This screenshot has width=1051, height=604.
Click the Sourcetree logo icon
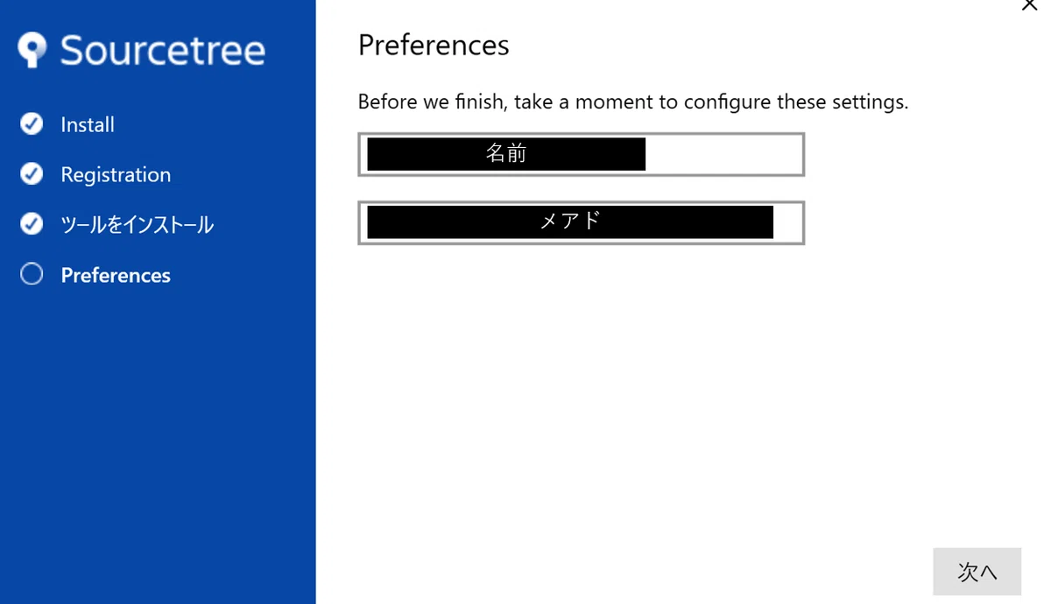pos(32,50)
